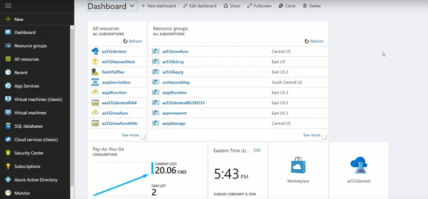Image resolution: width=428 pixels, height=199 pixels.
Task: Click the Central US cell for azsjdstorage
Action: pos(281,123)
